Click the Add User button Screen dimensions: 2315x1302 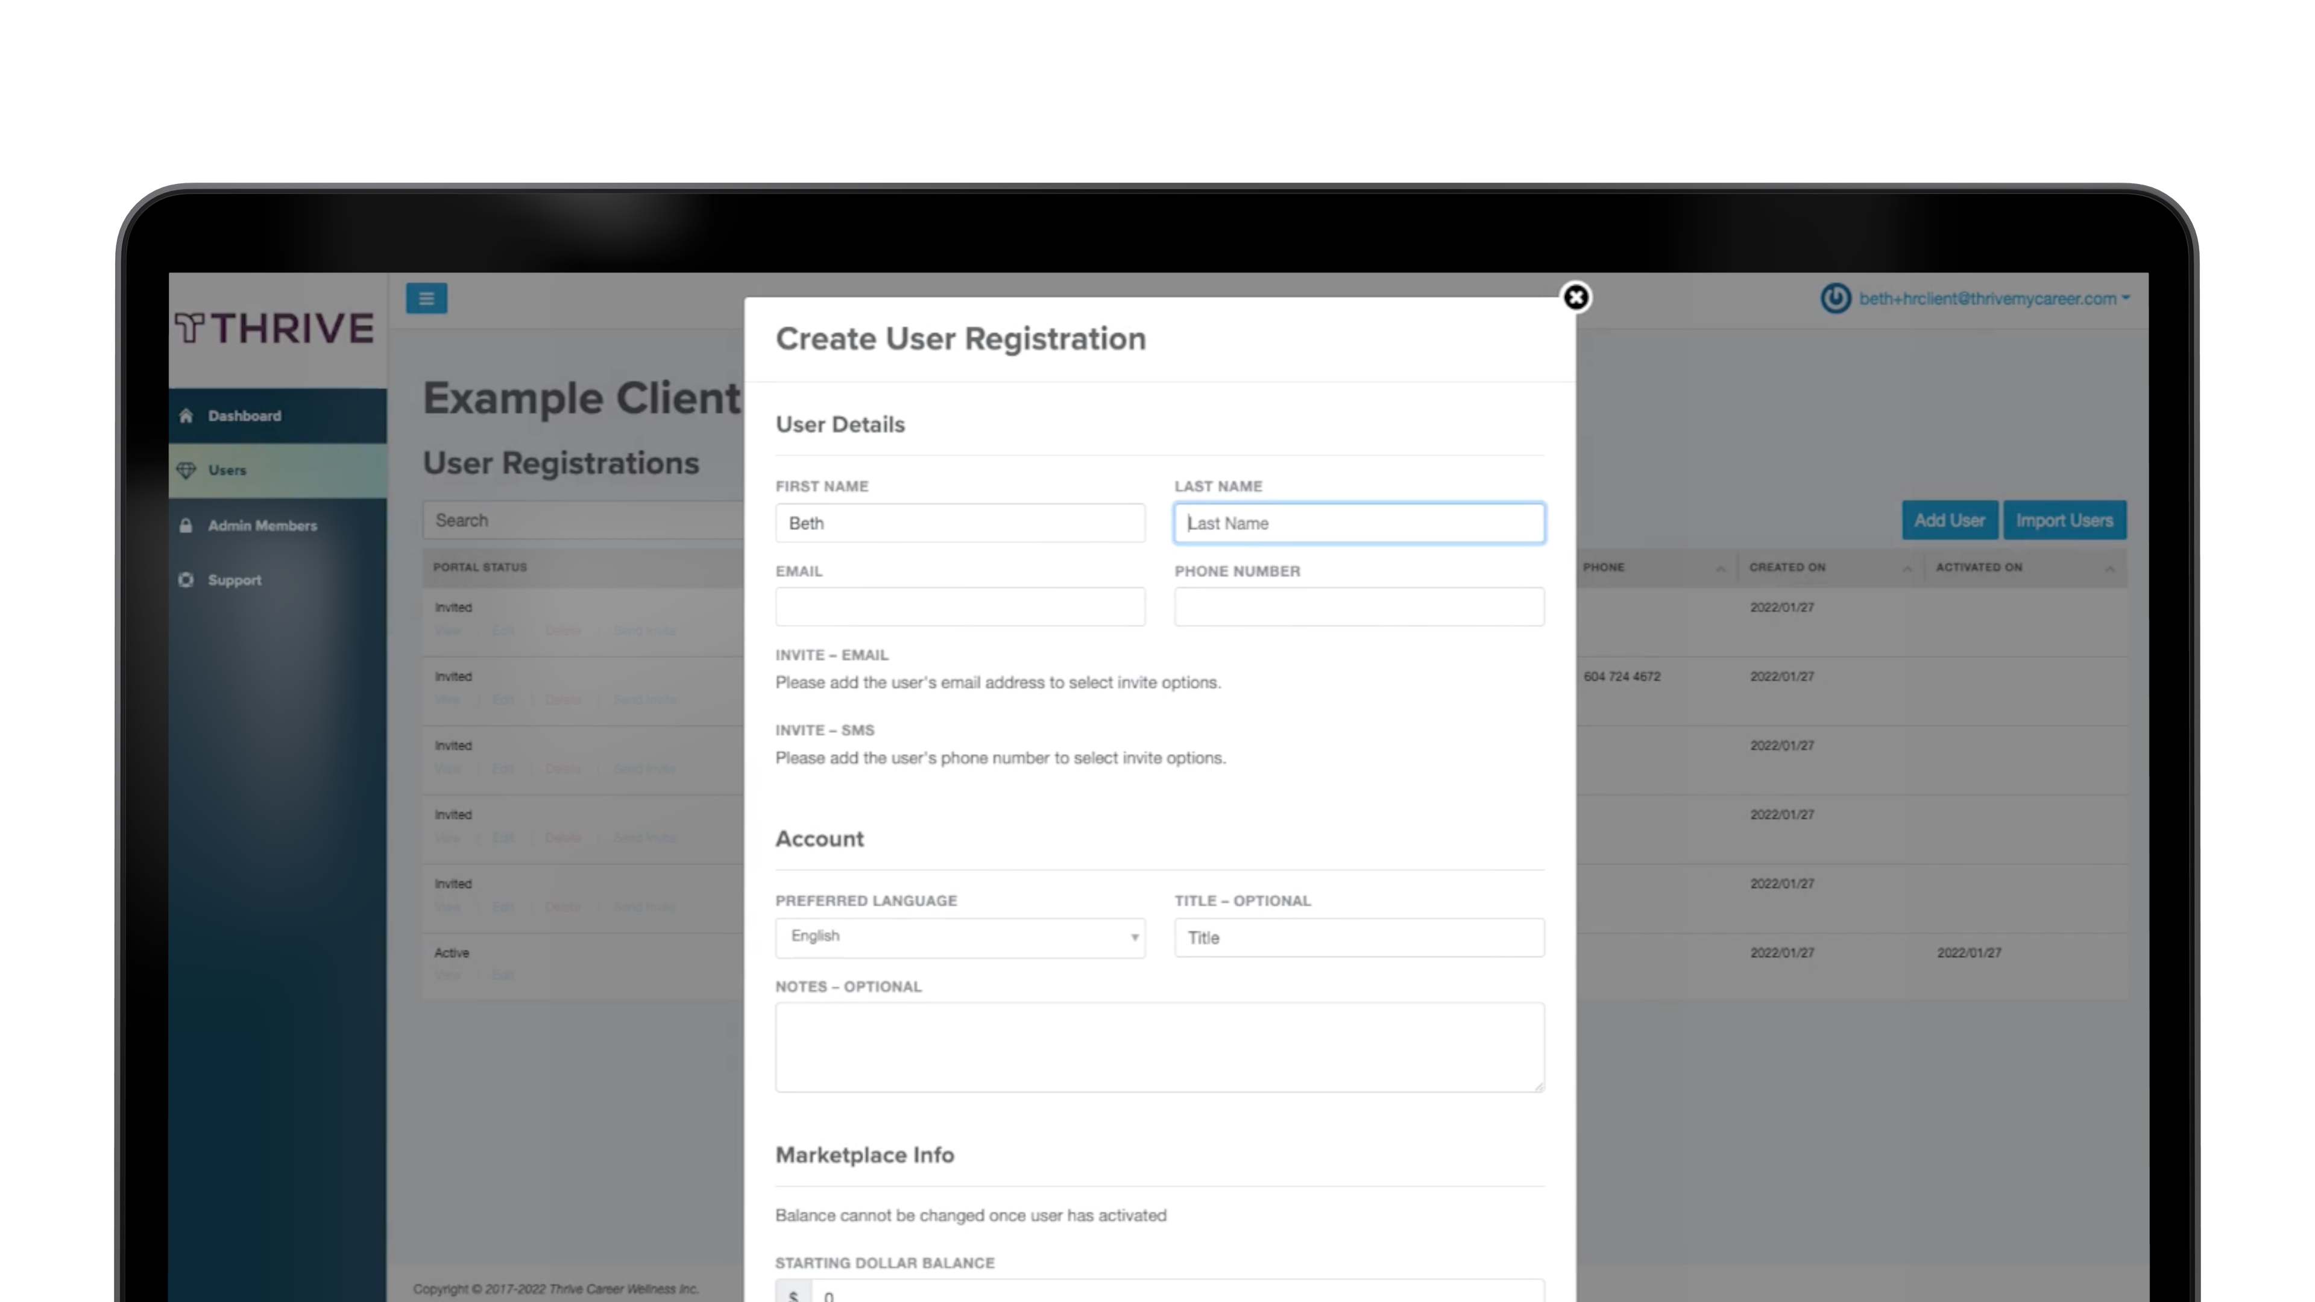click(x=1949, y=520)
